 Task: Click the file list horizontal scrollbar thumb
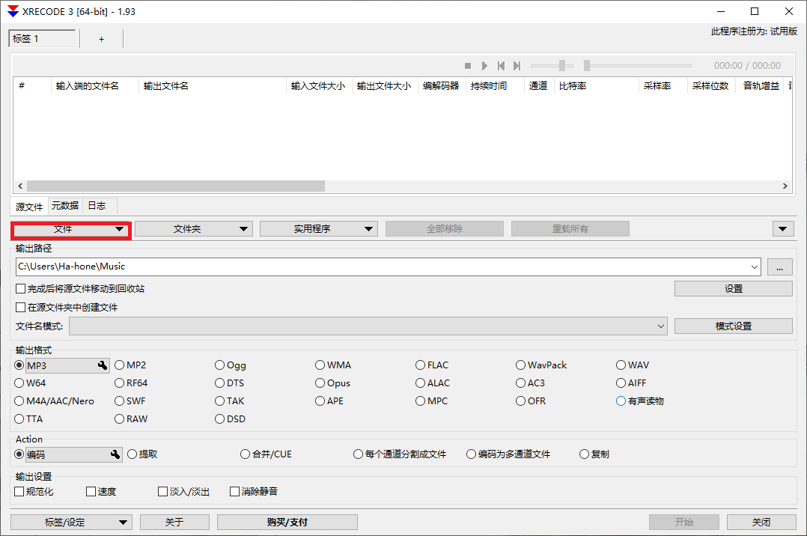[175, 186]
